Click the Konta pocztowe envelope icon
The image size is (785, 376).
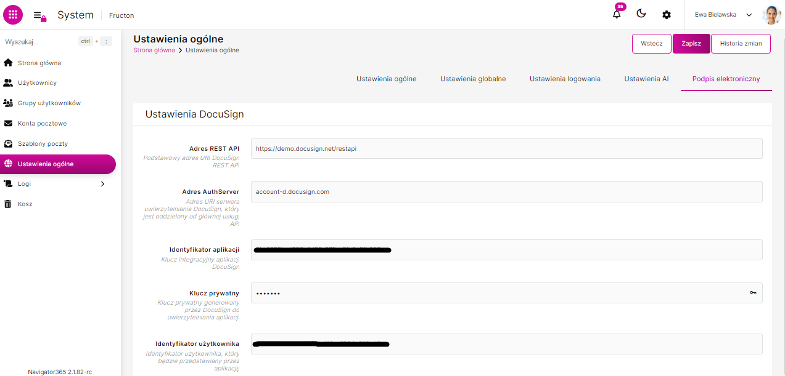8,123
